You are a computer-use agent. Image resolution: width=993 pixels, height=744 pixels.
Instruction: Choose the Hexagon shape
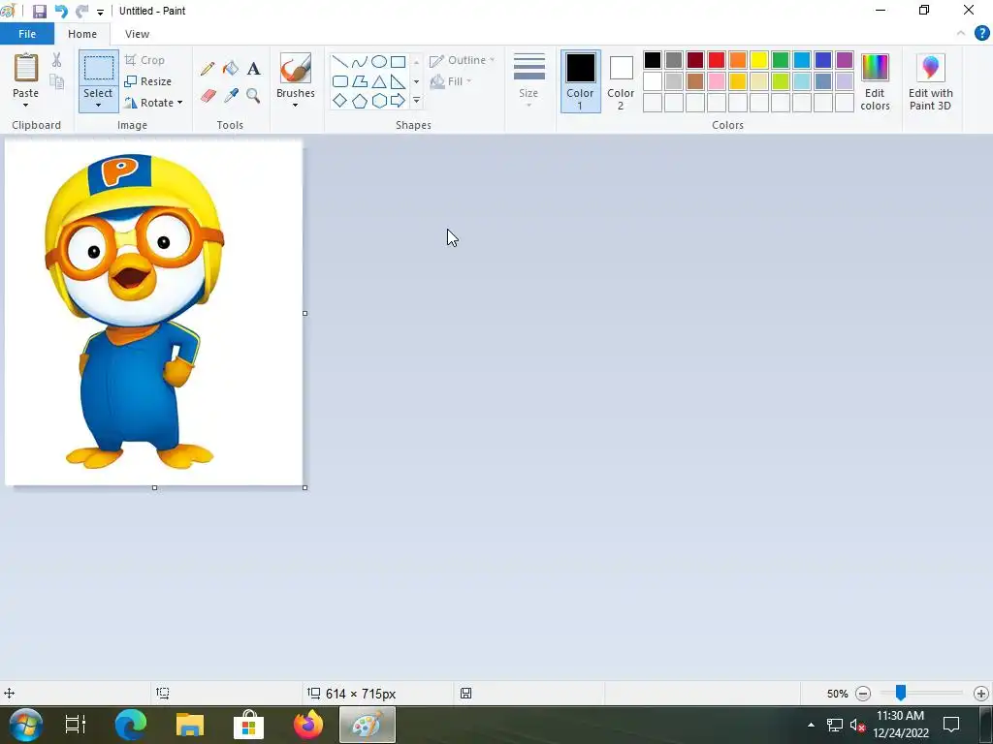[x=379, y=101]
